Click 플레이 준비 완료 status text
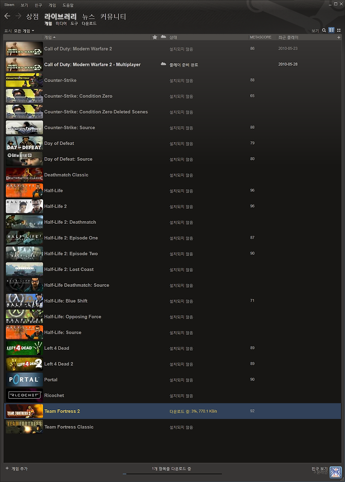The image size is (345, 482). [x=184, y=65]
